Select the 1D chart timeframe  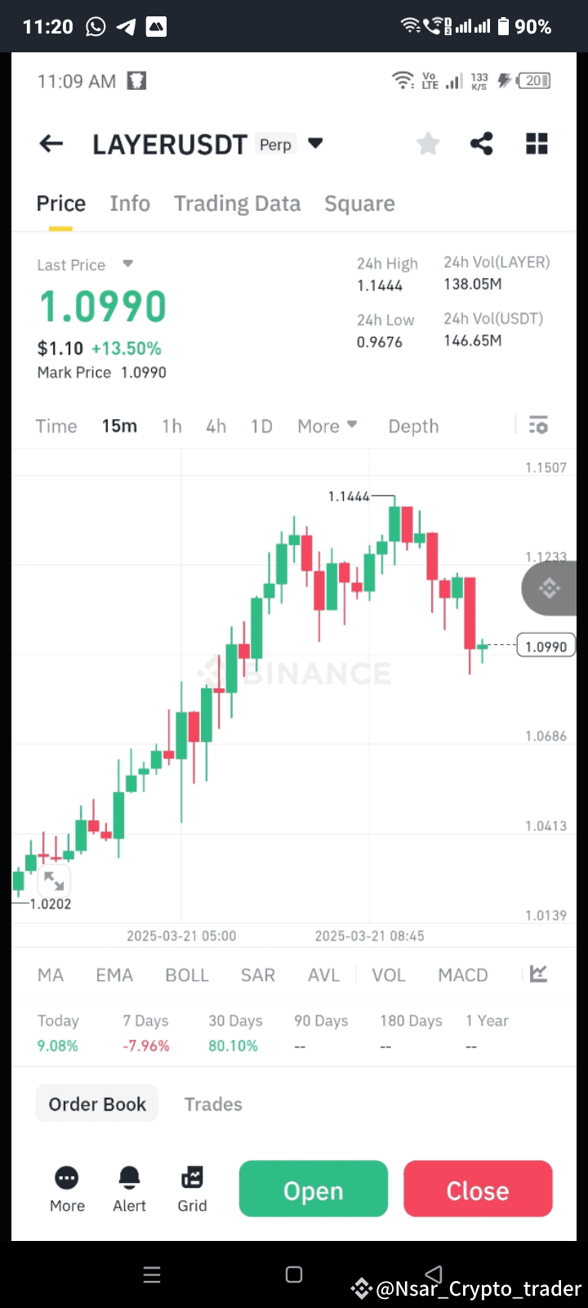coord(261,425)
